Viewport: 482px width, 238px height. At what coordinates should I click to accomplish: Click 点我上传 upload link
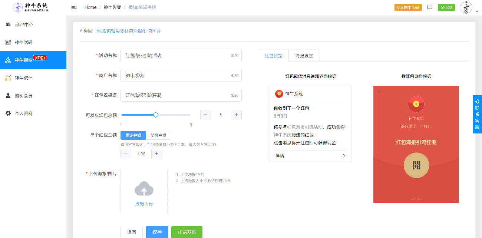[144, 204]
